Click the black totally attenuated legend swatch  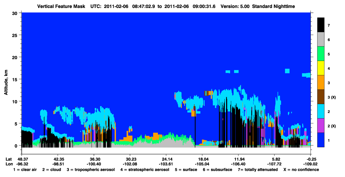pyautogui.click(x=321, y=25)
